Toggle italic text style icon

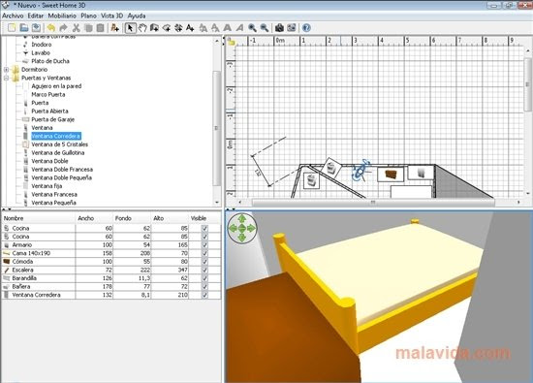click(239, 28)
